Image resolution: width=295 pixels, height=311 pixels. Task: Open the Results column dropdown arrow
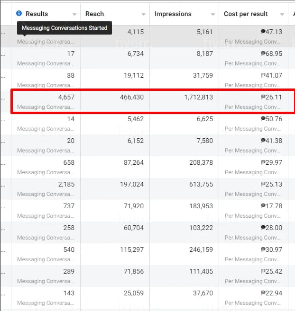[74, 15]
